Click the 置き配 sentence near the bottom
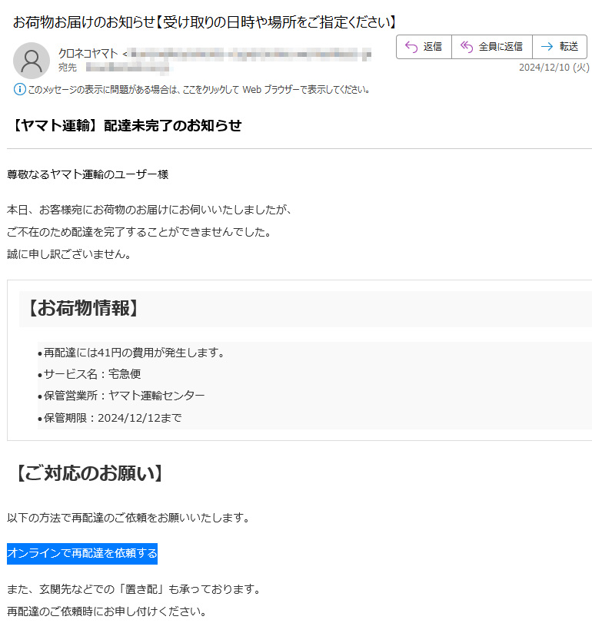The image size is (592, 623). pyautogui.click(x=134, y=589)
